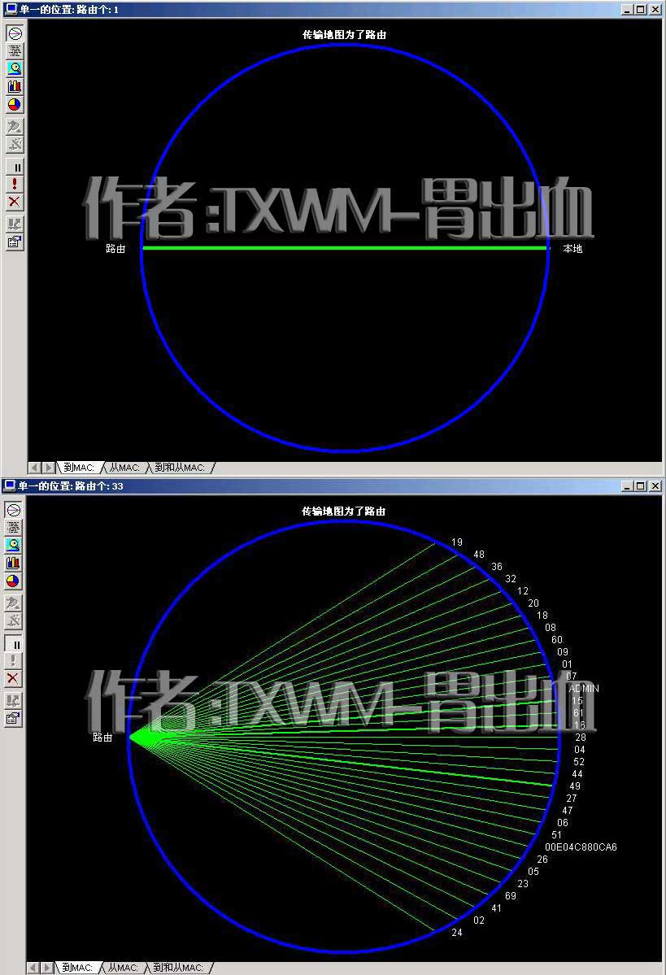This screenshot has width=666, height=975.
Task: Open the 到和从MAC tab in the 路由个: 33 window
Action: [178, 968]
